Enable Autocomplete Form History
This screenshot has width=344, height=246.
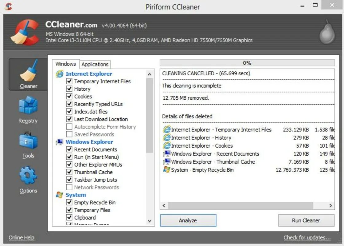coord(69,126)
